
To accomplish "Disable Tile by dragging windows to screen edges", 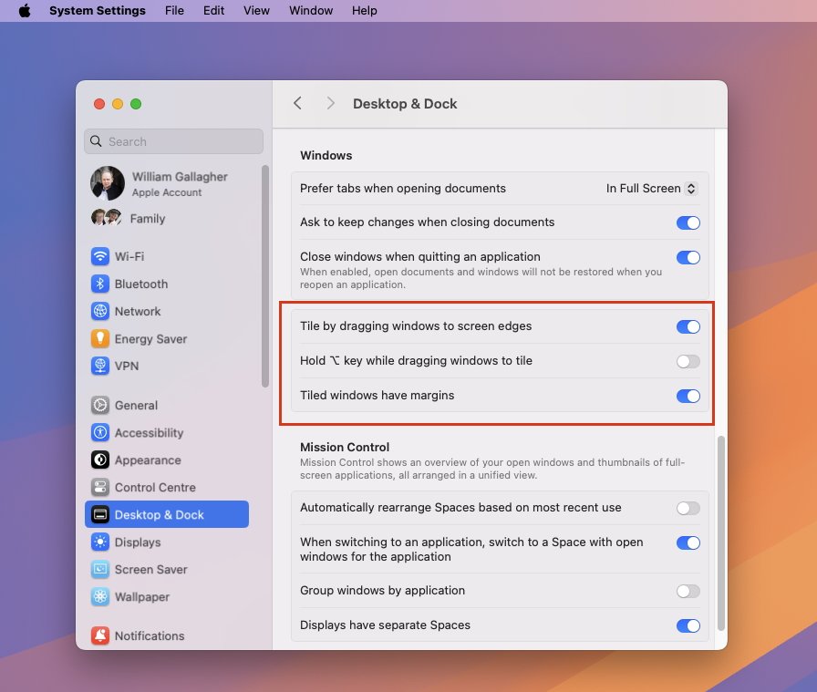I will (x=688, y=326).
